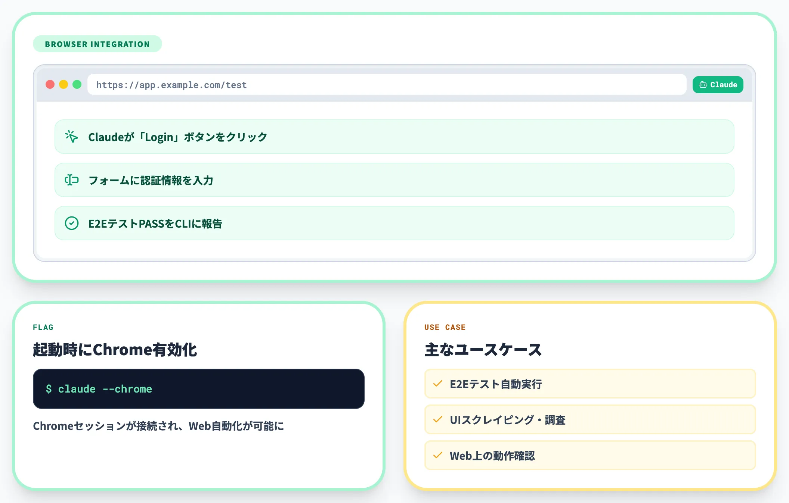Click checkmark next to Web上の動作確認
Viewport: 789px width, 503px height.
click(438, 455)
